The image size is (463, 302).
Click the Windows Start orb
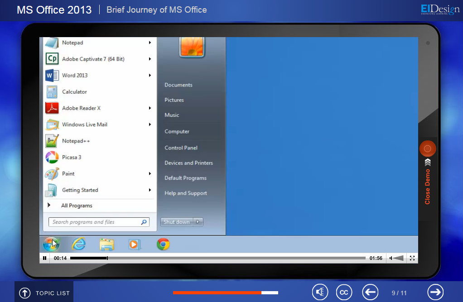(x=51, y=244)
